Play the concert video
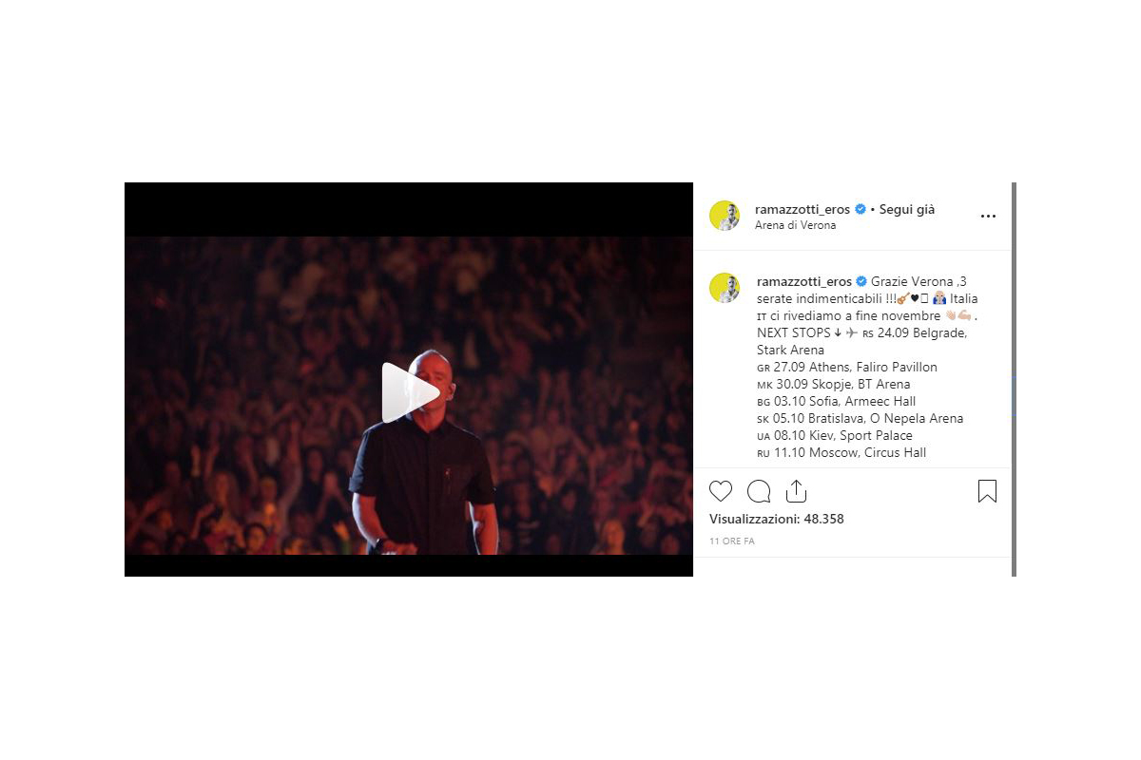Image resolution: width=1141 pixels, height=760 pixels. pos(410,392)
